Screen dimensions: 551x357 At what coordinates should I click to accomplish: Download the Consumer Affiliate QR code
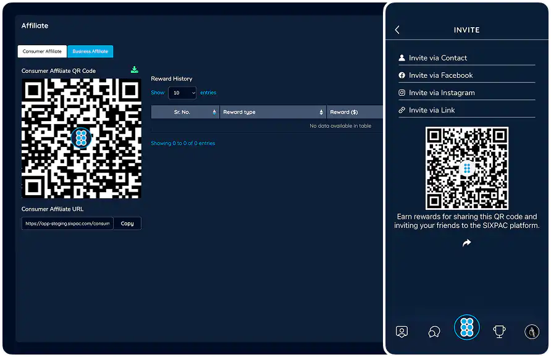(x=135, y=70)
